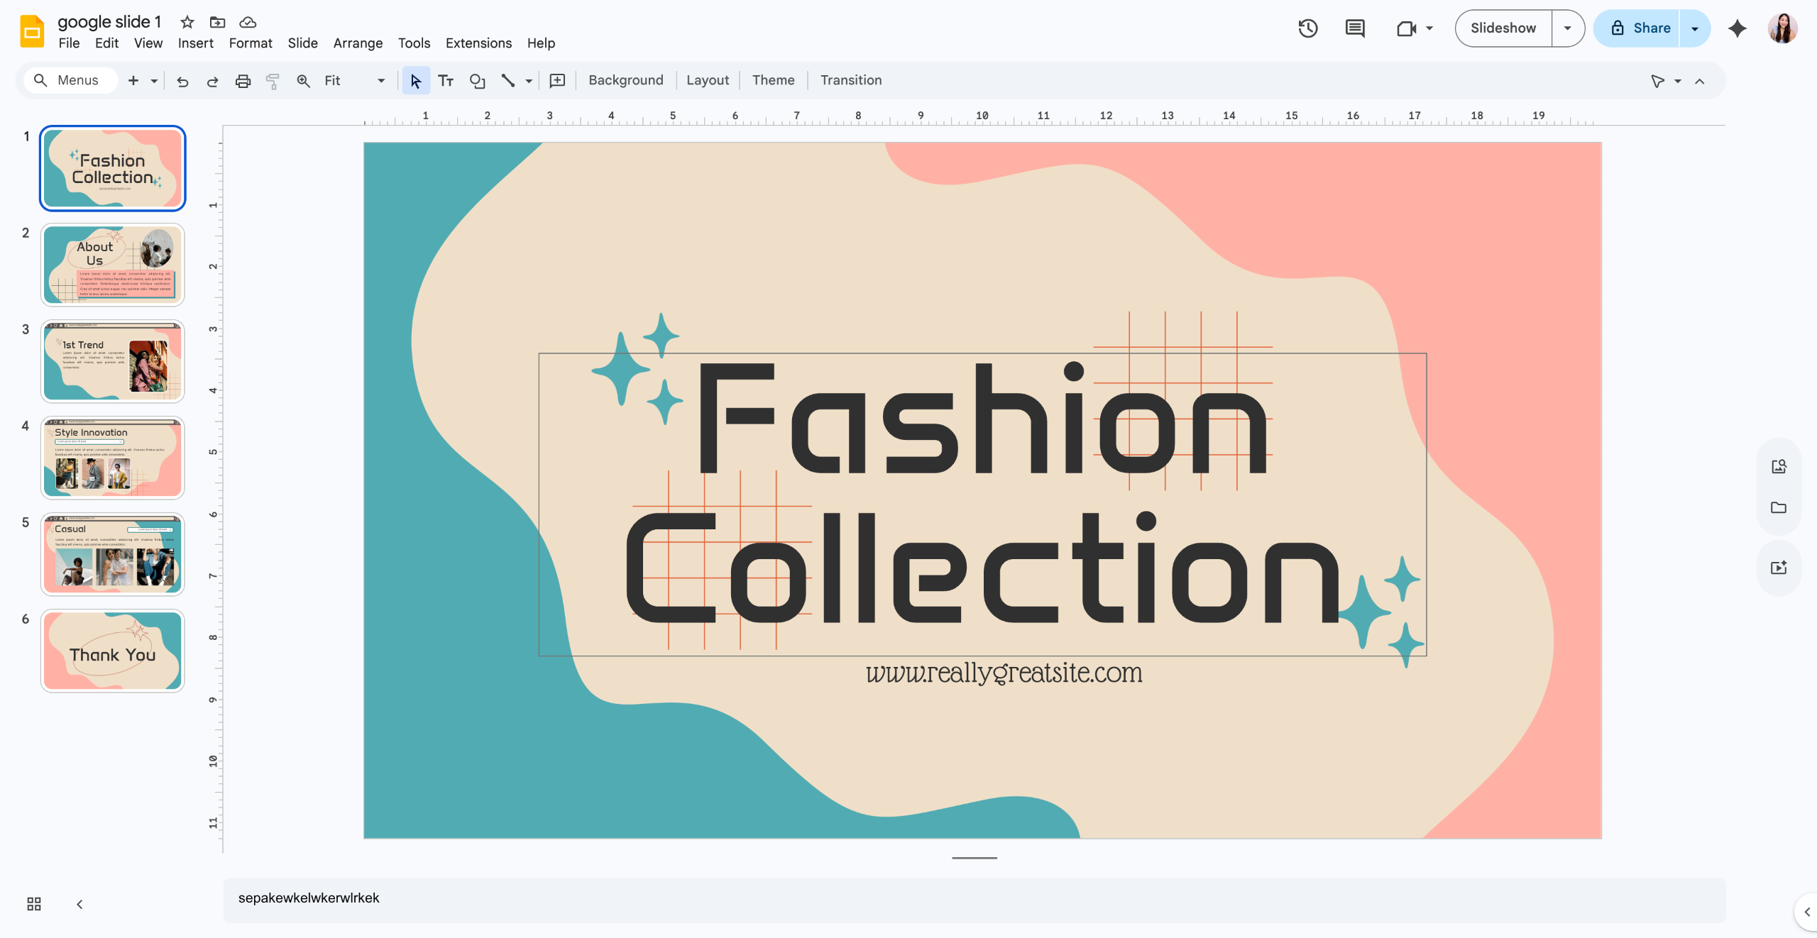Open version history clock icon
1817x938 pixels.
tap(1307, 28)
